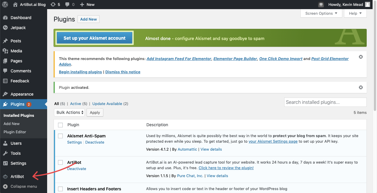Viewport: 377px width, 193px height.
Task: Open the comments bubble in admin bar
Action: [x=70, y=4]
